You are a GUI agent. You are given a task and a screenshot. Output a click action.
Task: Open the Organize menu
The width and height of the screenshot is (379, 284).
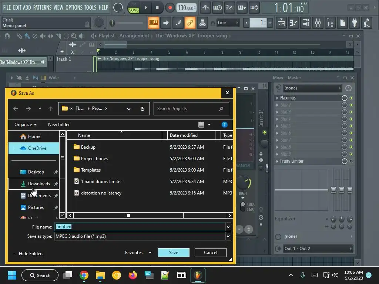pos(26,125)
